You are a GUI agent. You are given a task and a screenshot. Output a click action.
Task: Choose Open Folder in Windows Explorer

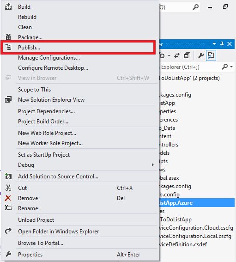(59, 232)
